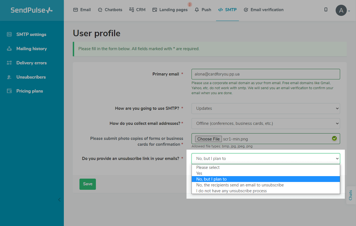Click the Primary email input field

pos(265,74)
